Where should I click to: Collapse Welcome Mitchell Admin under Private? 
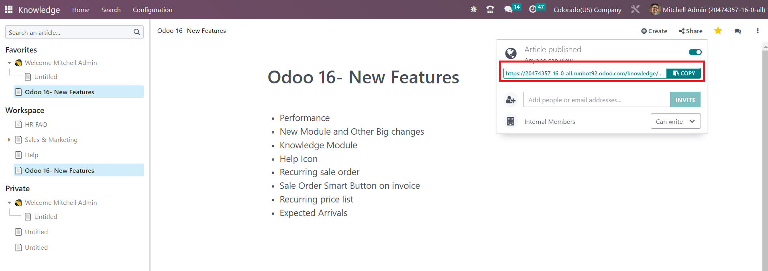[9, 202]
